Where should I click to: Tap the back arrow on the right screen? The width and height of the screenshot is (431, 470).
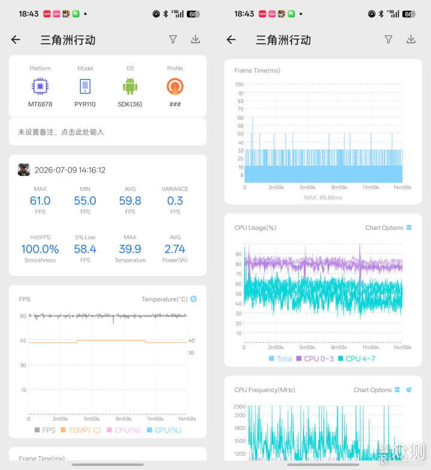tap(231, 40)
